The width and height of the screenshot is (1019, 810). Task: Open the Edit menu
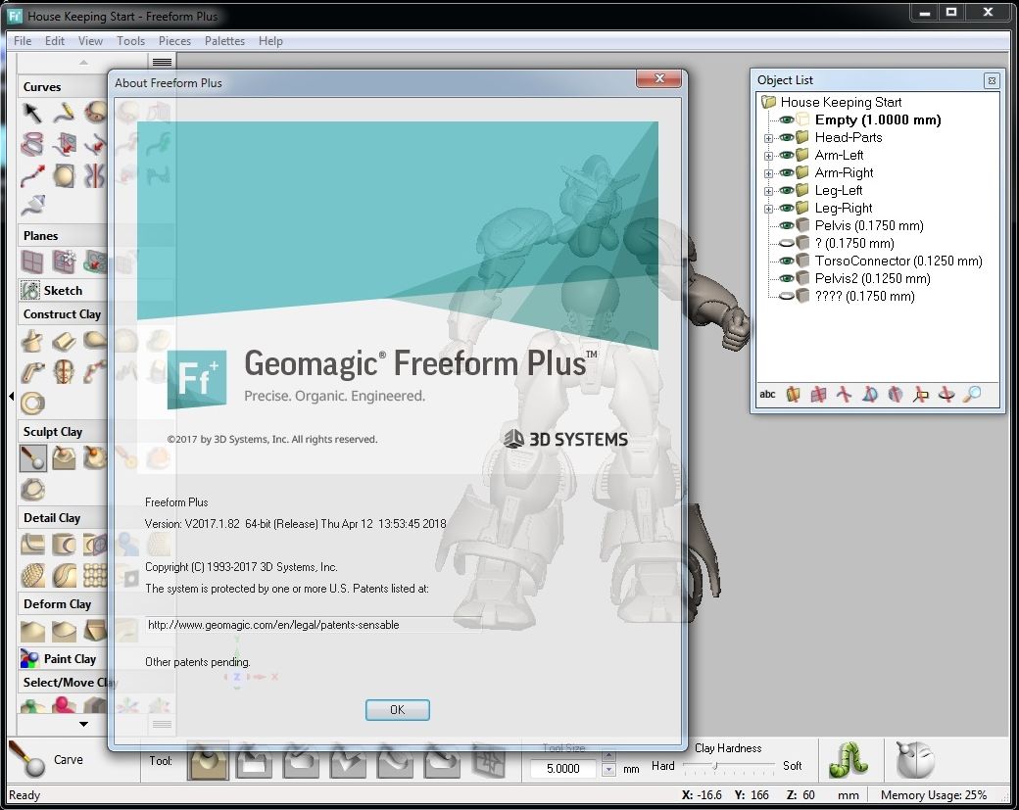click(x=55, y=41)
